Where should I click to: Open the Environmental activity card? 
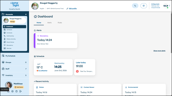coord(144,90)
